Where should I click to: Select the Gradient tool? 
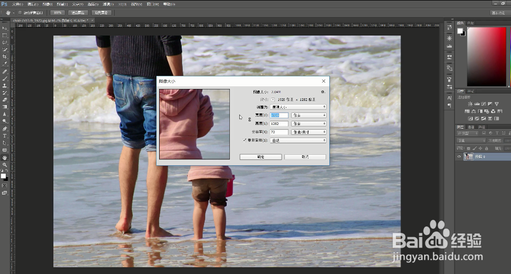pyautogui.click(x=5, y=107)
